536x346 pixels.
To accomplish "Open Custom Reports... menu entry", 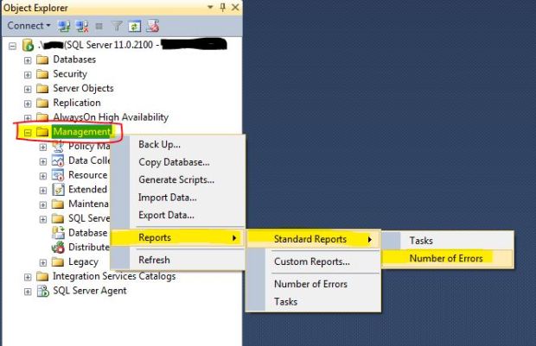I will 311,261.
